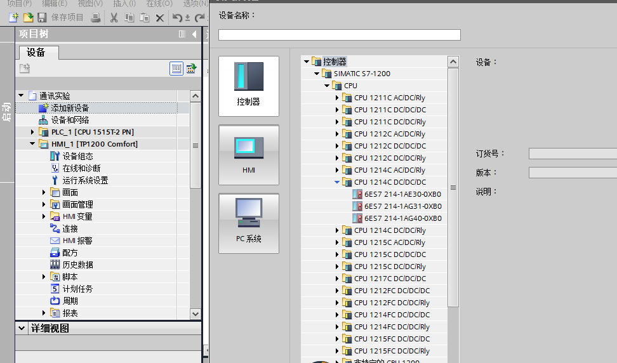Open the 周期 item
Image resolution: width=617 pixels, height=363 pixels.
tap(70, 301)
